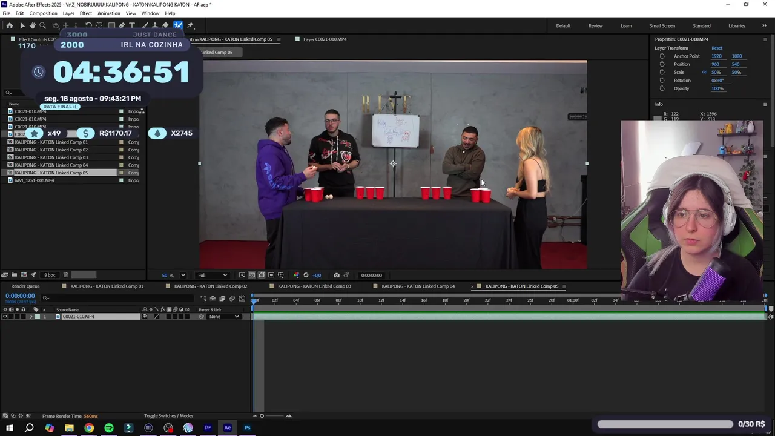This screenshot has width=775, height=436.
Task: Open workspace overflow chevron menu
Action: [x=764, y=25]
